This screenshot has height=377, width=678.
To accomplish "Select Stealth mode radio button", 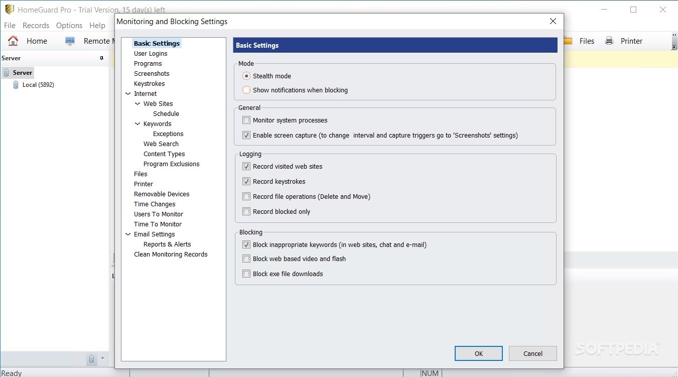I will click(246, 76).
